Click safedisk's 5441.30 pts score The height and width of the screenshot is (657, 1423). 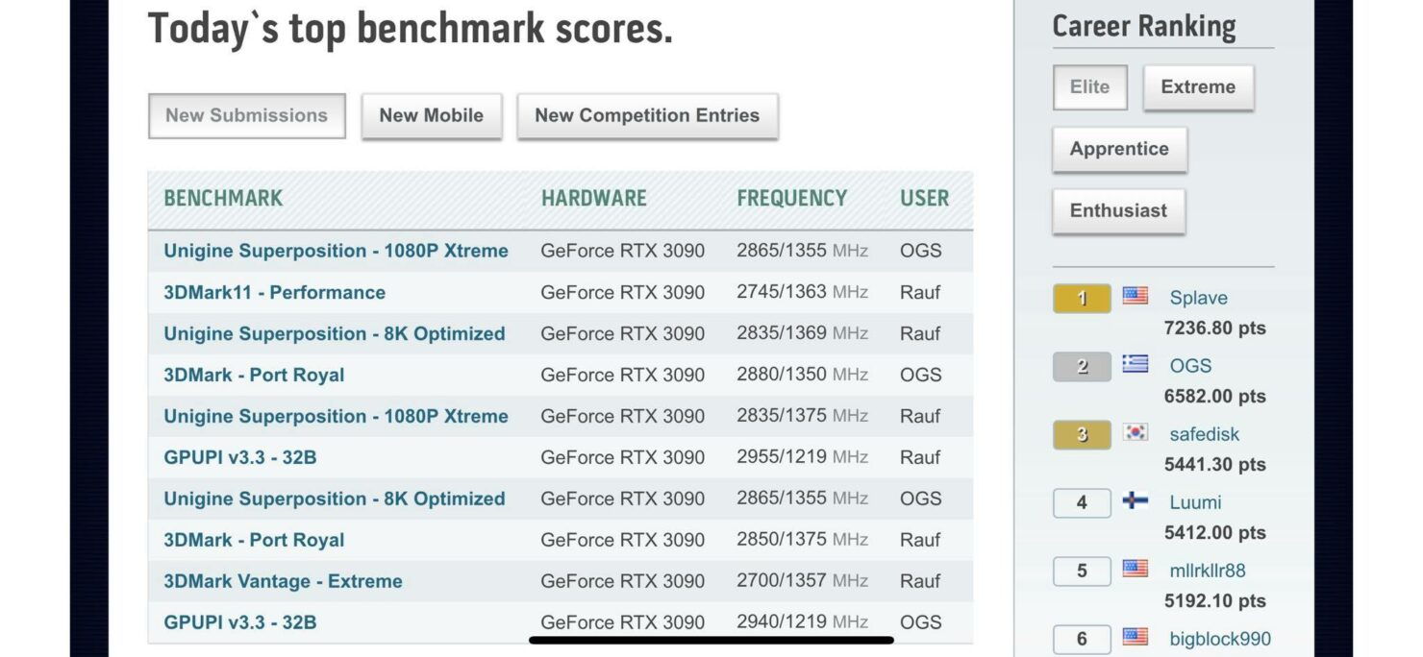1215,465
